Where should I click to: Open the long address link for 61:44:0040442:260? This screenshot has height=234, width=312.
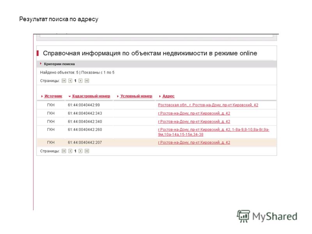tap(213, 132)
